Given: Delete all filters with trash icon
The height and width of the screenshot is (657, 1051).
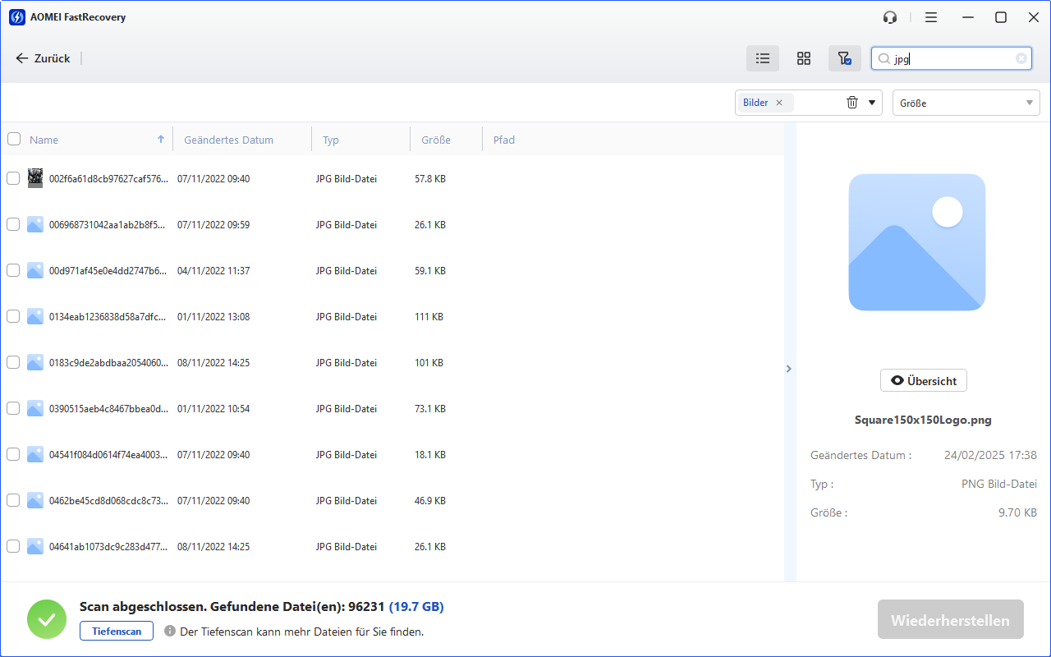Looking at the screenshot, I should pos(852,103).
